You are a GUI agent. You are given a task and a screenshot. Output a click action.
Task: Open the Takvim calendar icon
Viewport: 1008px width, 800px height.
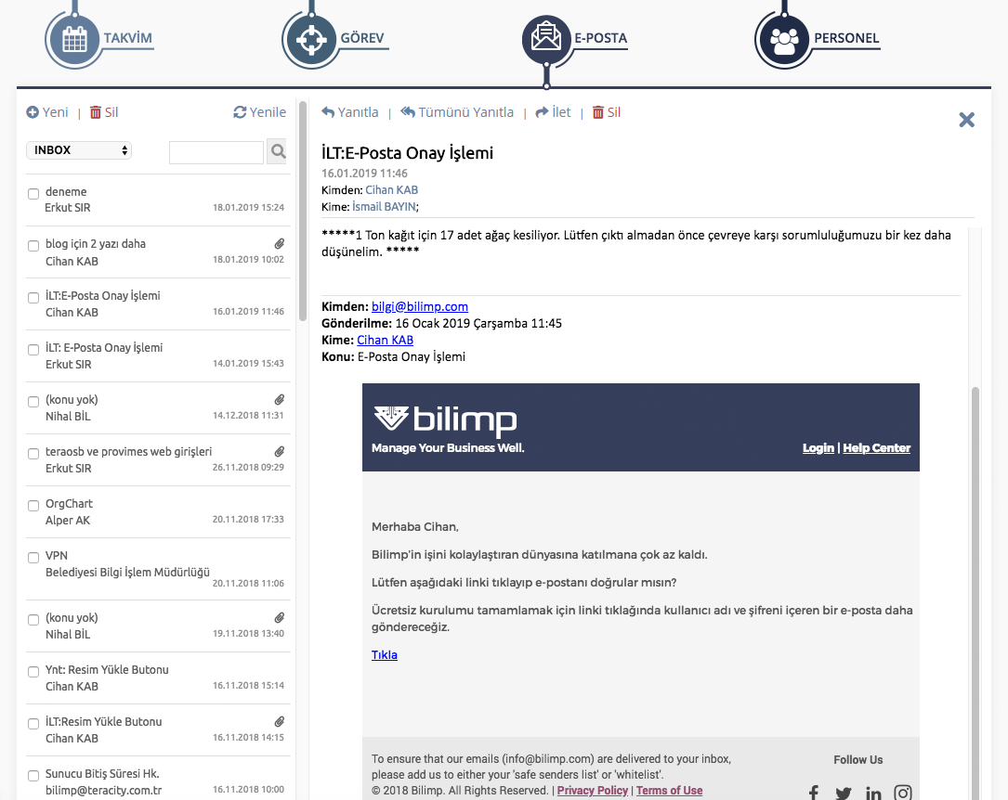pos(73,39)
